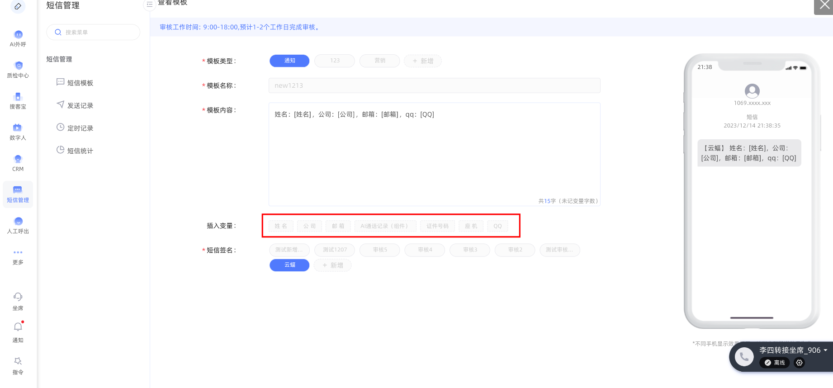Click the 搜索菜单 search field
The height and width of the screenshot is (388, 833).
pos(93,32)
